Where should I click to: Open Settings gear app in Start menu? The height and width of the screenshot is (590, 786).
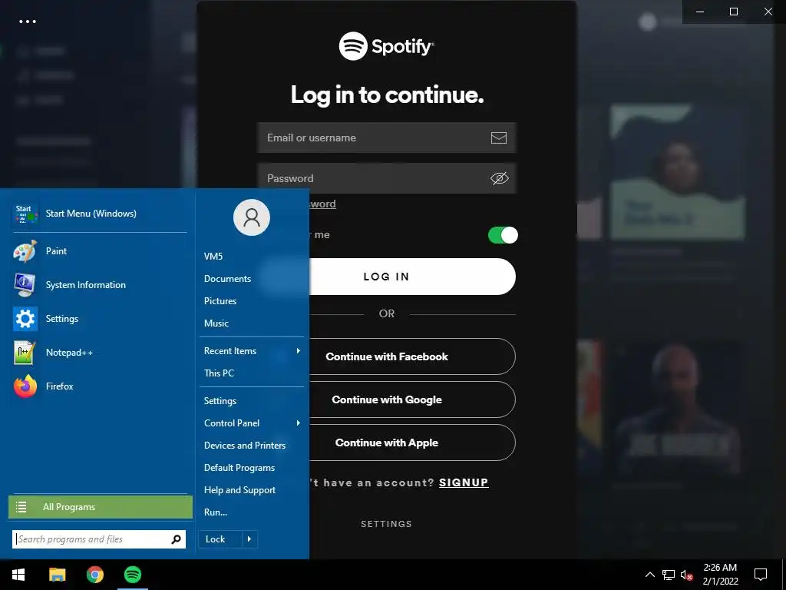[99, 319]
